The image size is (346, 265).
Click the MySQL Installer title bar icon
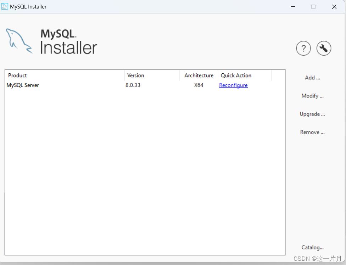tap(4, 6)
